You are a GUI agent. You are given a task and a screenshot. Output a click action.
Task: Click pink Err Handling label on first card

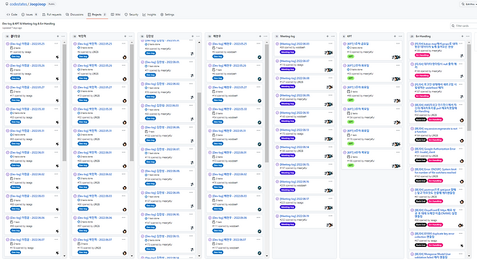click(x=423, y=55)
